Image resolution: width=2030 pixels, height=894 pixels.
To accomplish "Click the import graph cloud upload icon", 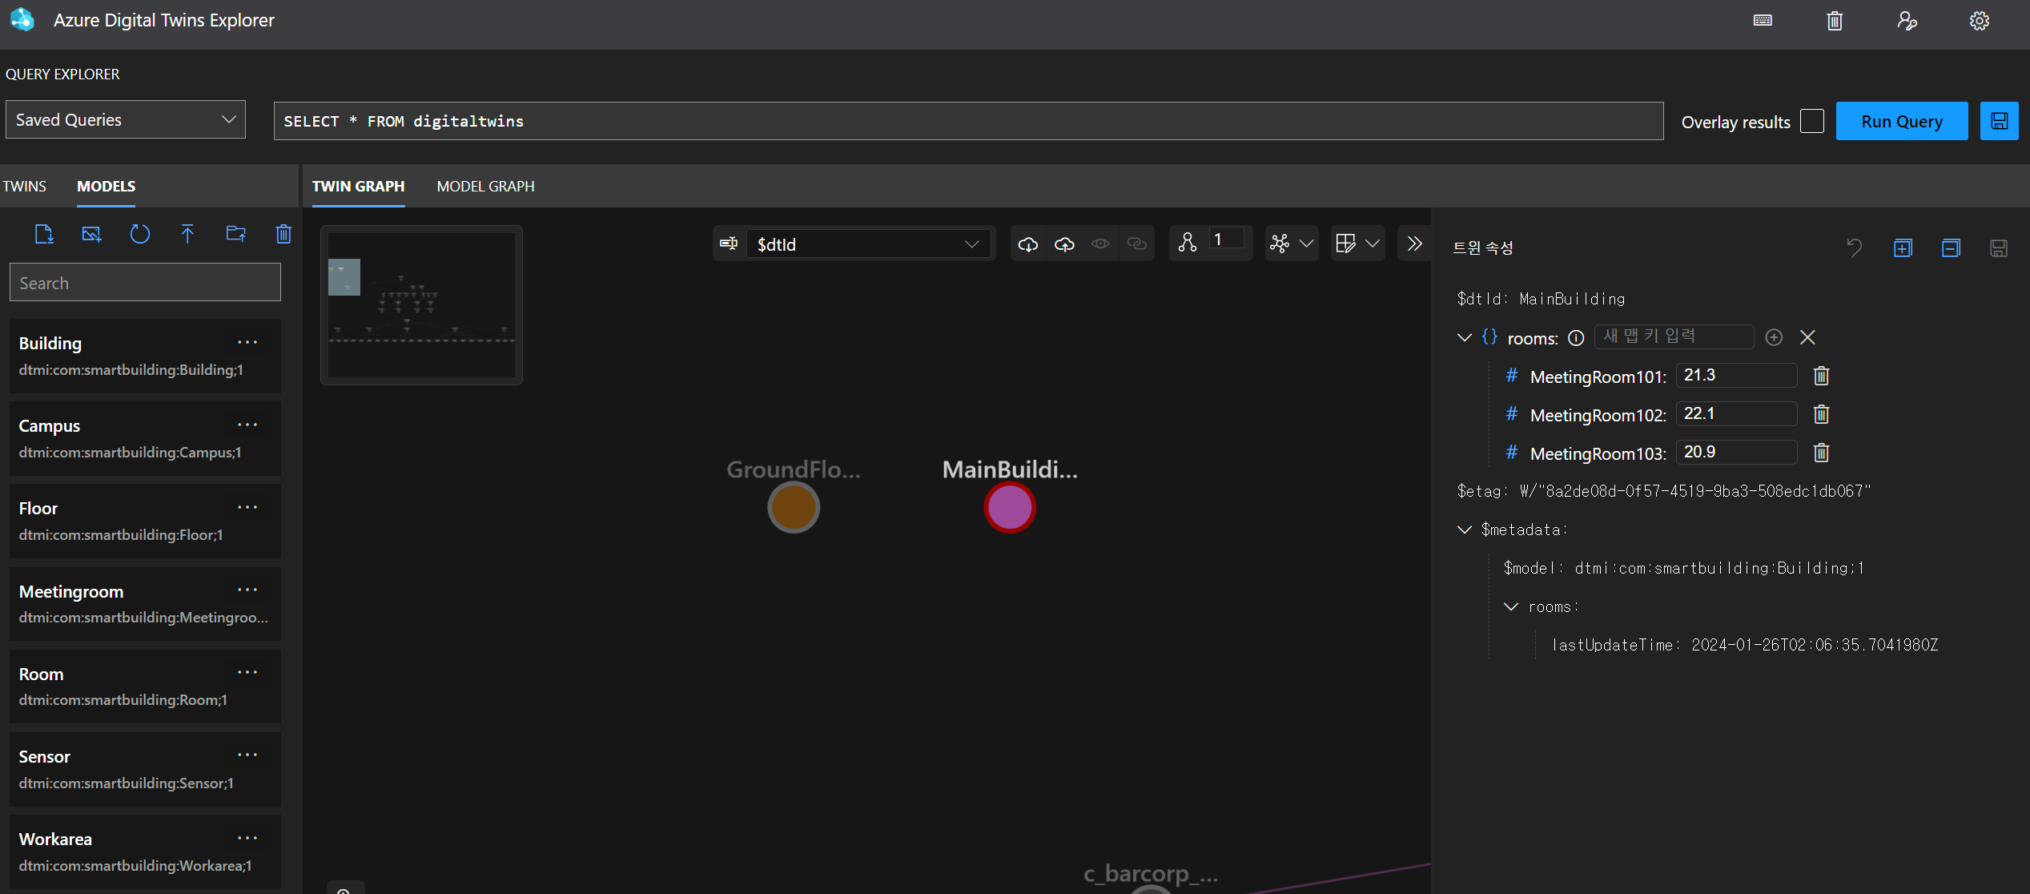I will click(1064, 244).
